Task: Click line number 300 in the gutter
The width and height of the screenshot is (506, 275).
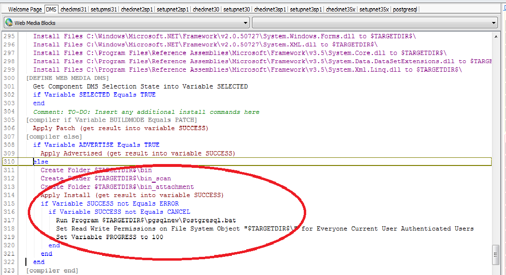Action: (x=9, y=78)
